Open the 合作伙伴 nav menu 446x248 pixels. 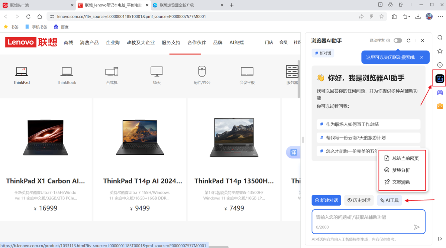(197, 42)
